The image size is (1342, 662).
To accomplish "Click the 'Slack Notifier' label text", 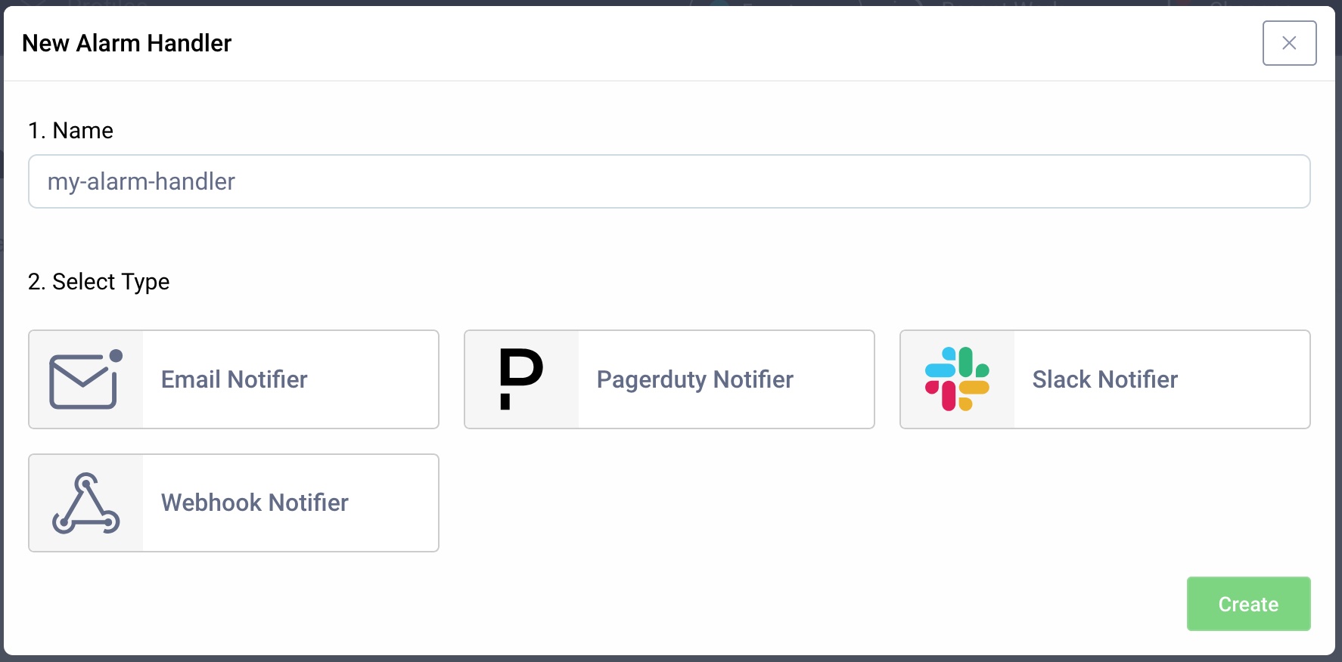I will click(1104, 379).
